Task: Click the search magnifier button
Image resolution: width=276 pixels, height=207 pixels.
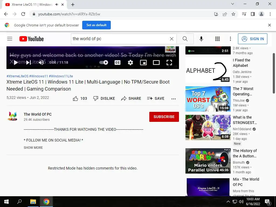Action: coord(185,39)
